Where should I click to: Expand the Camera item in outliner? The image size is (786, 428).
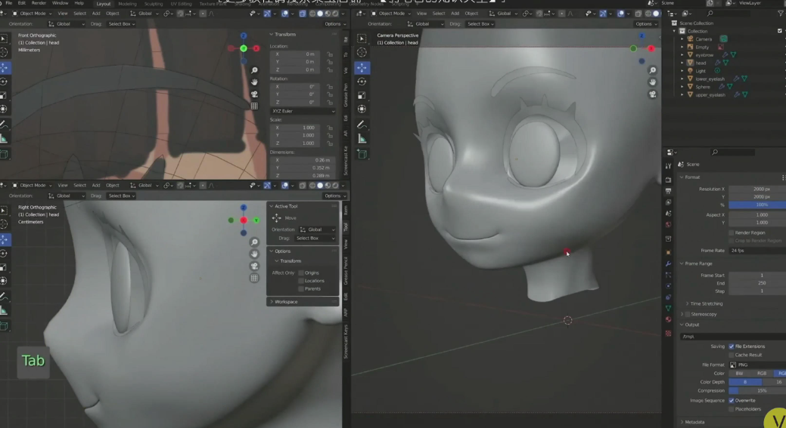point(682,39)
